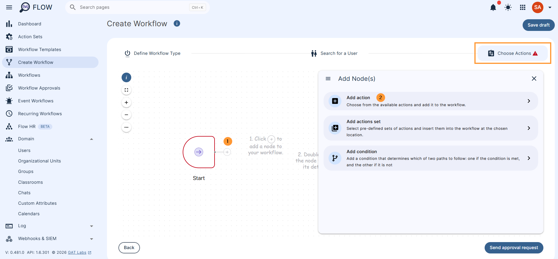
Task: Open canvas more options button
Action: pyautogui.click(x=126, y=127)
